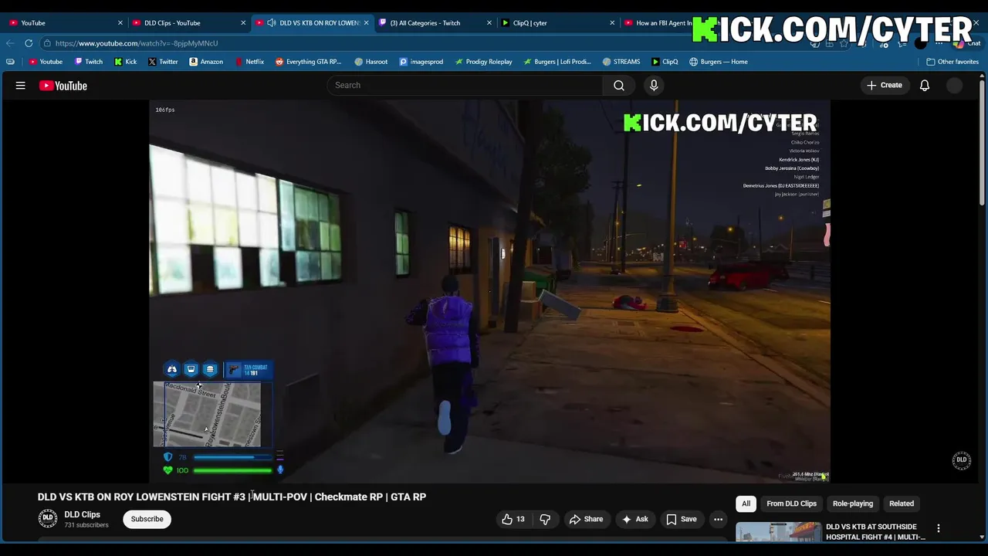Open the Netflix bookmark
The image size is (988, 556).
pyautogui.click(x=249, y=62)
